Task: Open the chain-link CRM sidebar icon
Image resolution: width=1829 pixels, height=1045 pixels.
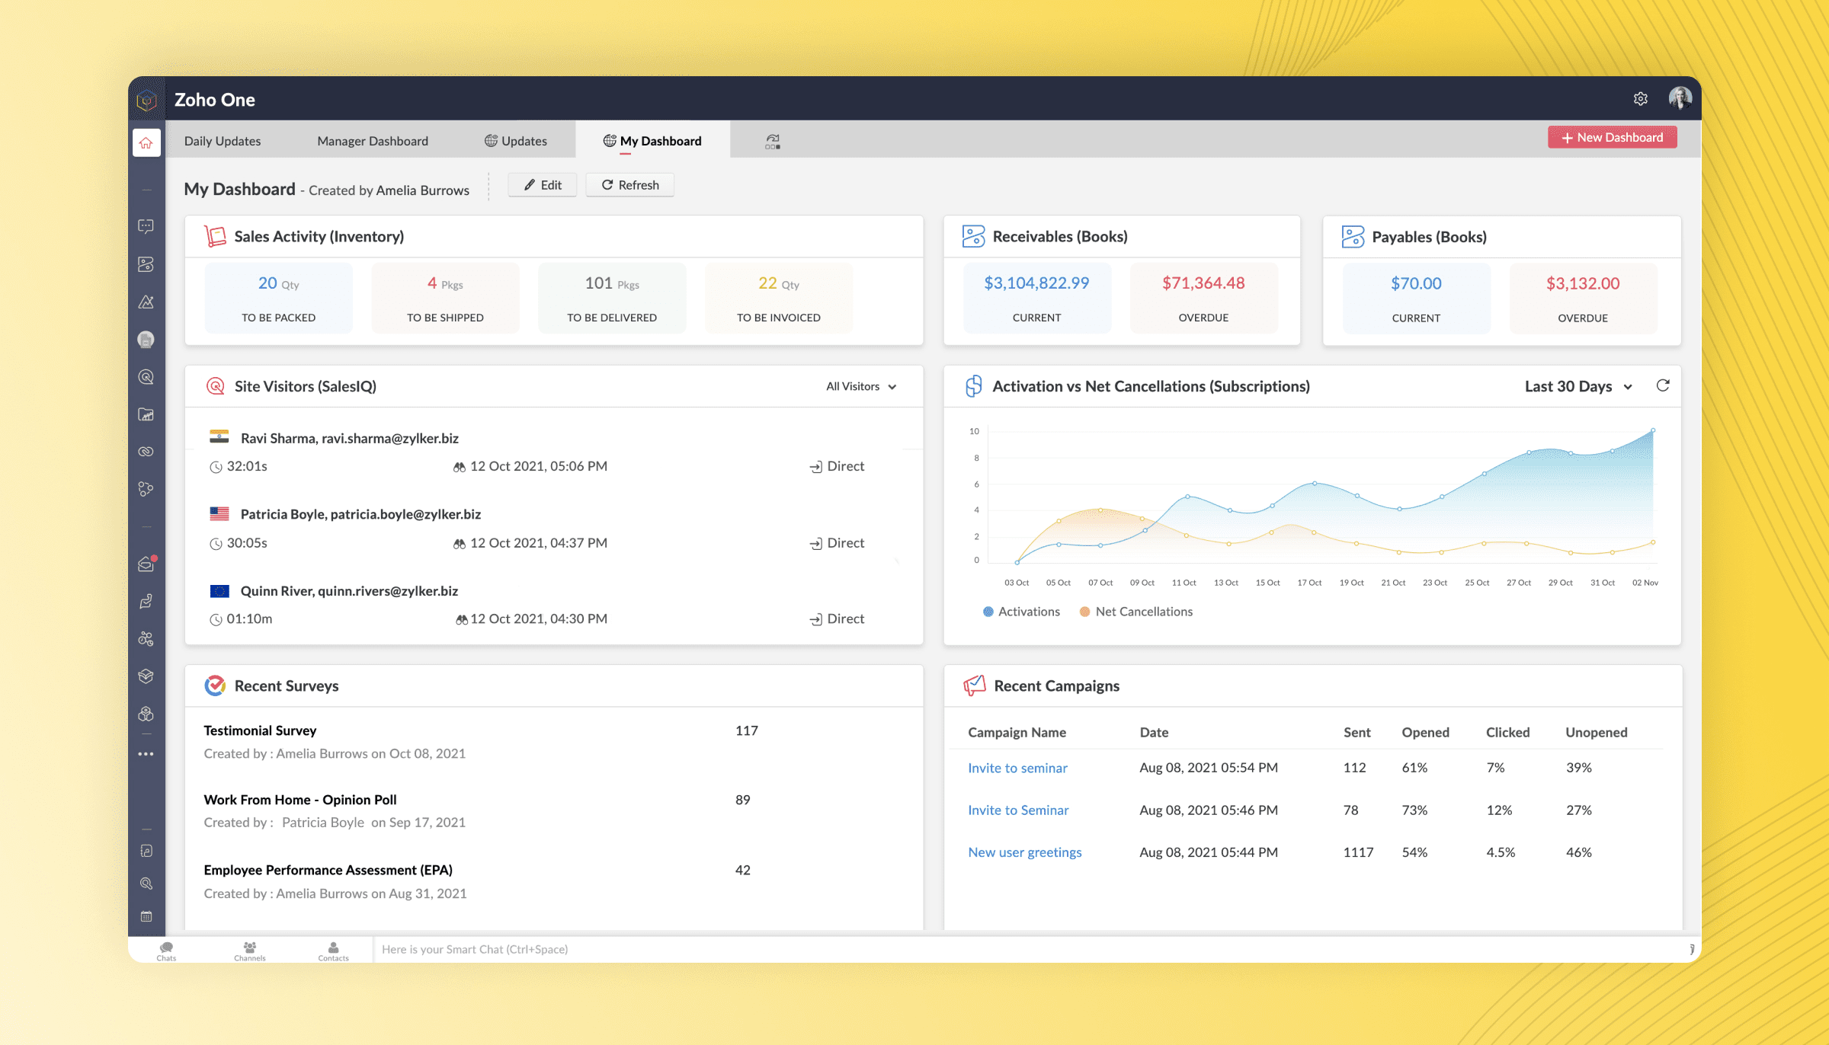Action: (146, 452)
